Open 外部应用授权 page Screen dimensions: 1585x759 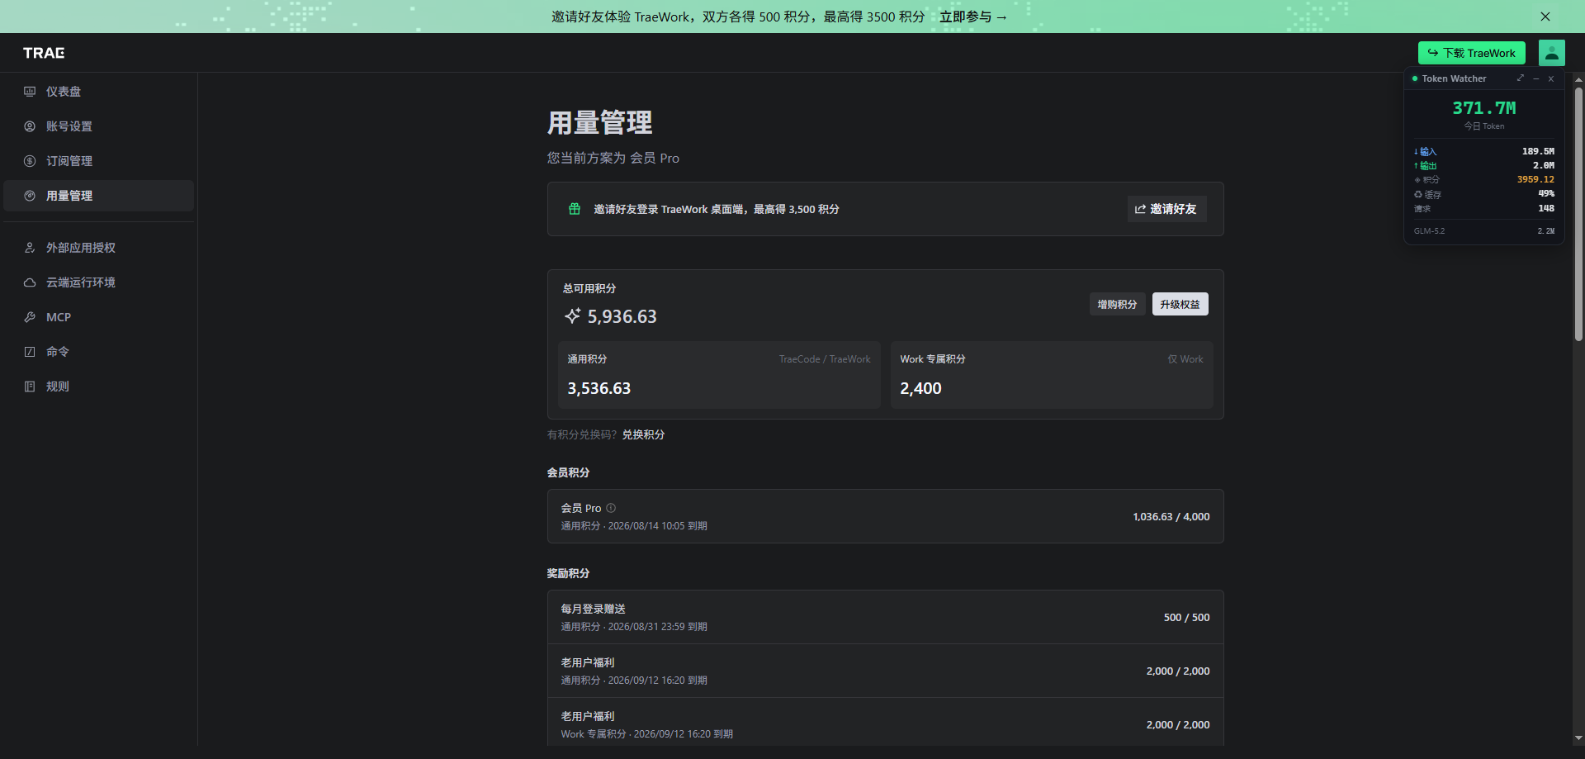tap(98, 248)
